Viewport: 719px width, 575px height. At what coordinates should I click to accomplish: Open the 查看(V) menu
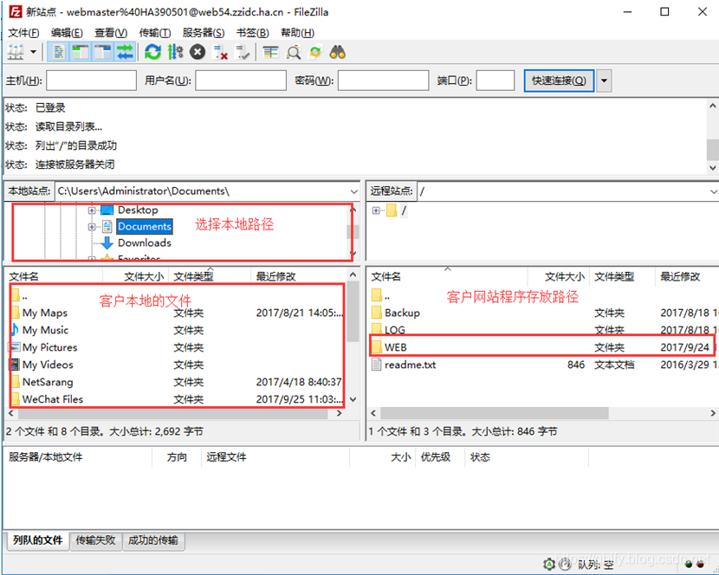click(x=111, y=33)
